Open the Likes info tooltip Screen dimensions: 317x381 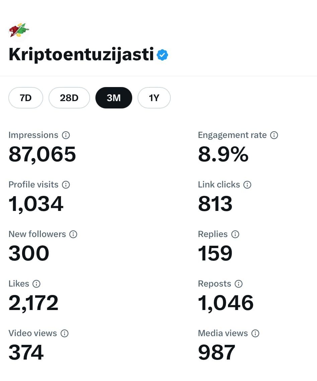37,284
